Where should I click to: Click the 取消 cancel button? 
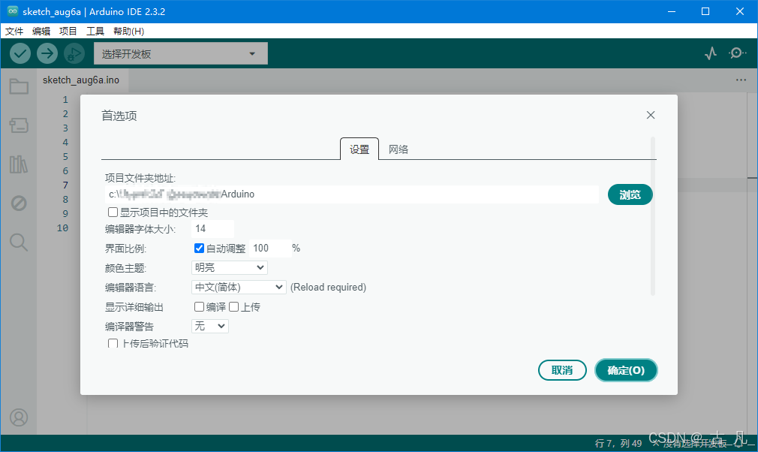562,370
